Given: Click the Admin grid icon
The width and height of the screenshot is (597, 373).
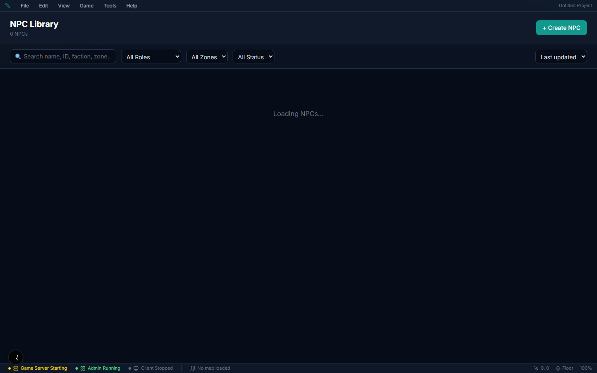Looking at the screenshot, I should 83,368.
